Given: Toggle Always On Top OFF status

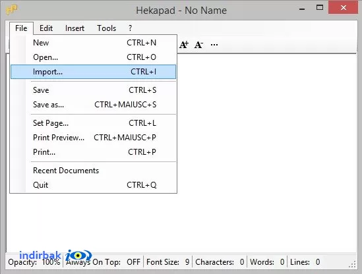Looking at the screenshot, I should coord(104,262).
